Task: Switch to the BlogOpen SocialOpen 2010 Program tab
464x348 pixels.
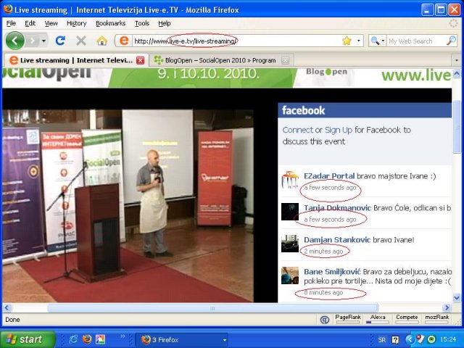Action: pos(221,60)
